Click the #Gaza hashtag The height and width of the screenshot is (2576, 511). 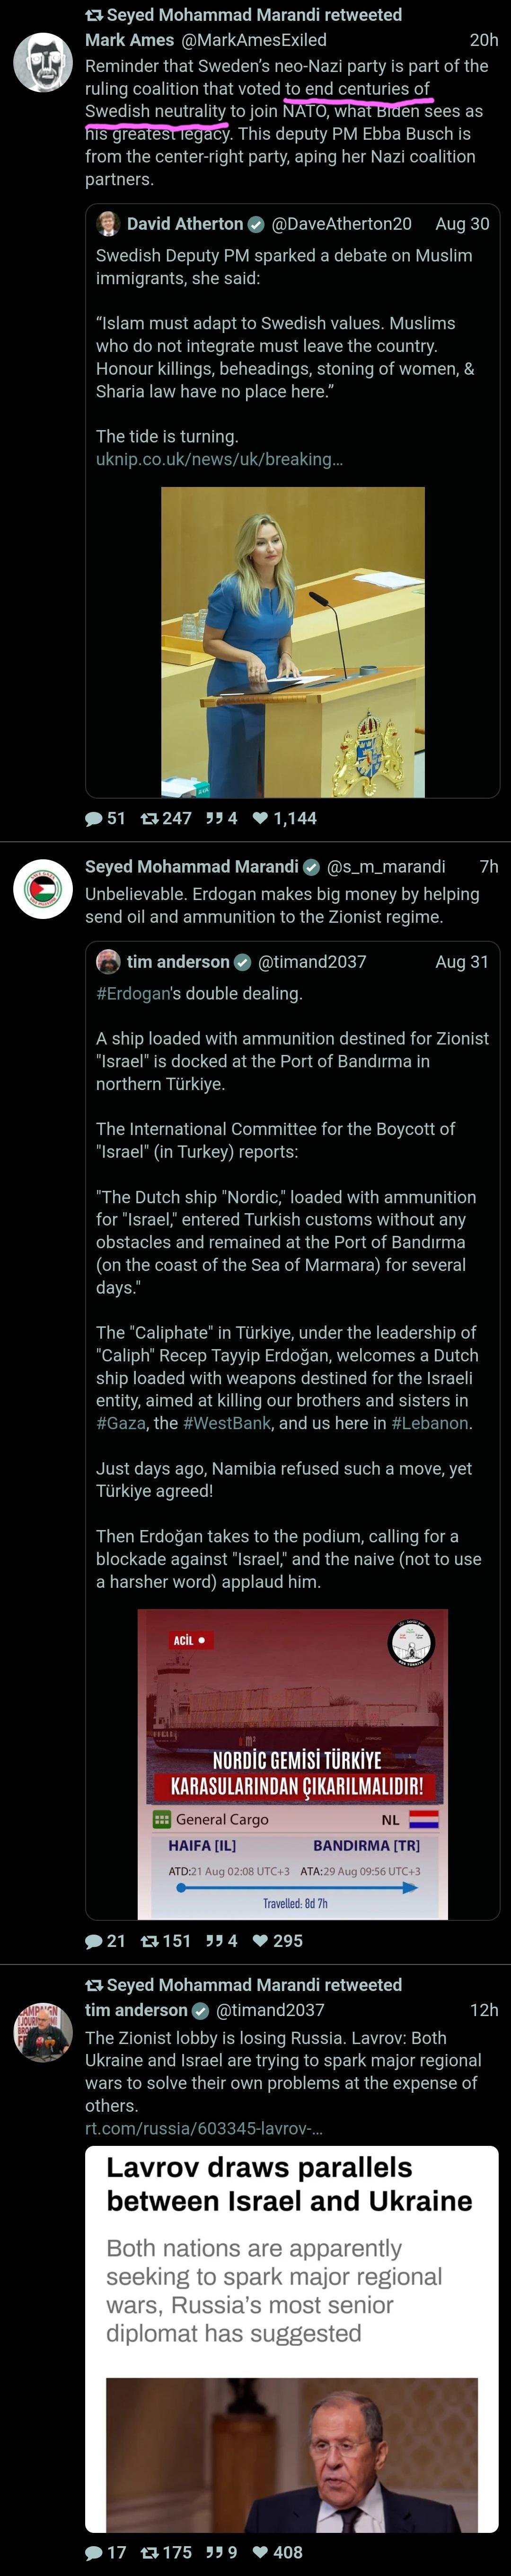click(121, 1422)
